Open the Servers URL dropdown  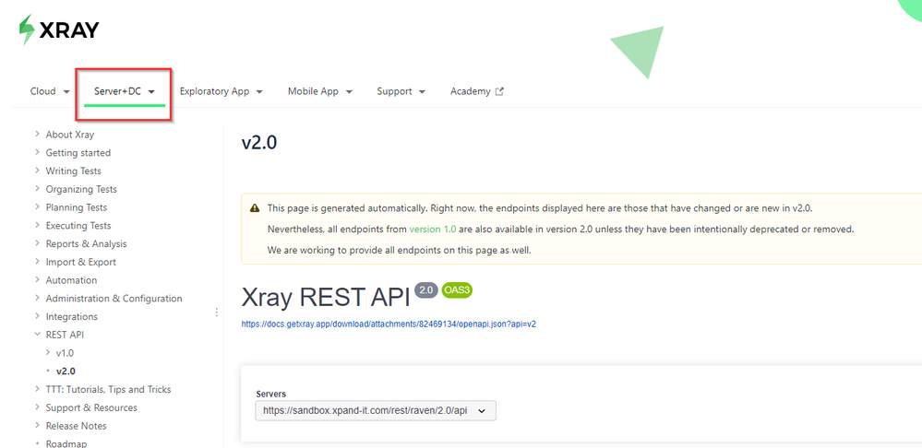(x=376, y=411)
